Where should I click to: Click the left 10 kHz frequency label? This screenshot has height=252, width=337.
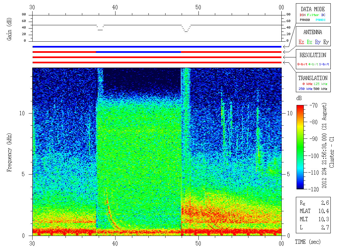(x=22, y=113)
